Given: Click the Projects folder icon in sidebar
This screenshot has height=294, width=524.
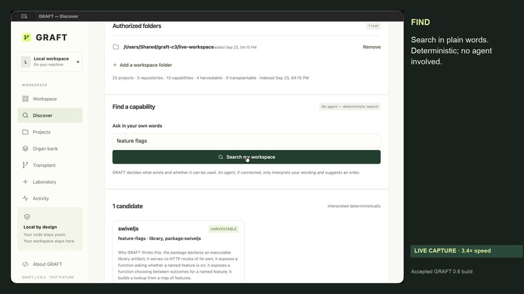Looking at the screenshot, I should [25, 132].
